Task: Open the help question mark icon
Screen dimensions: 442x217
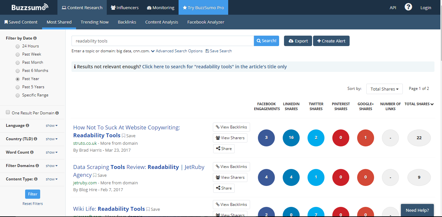Action: 408,7
